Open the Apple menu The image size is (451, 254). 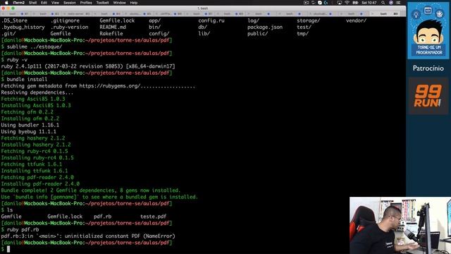click(x=6, y=3)
